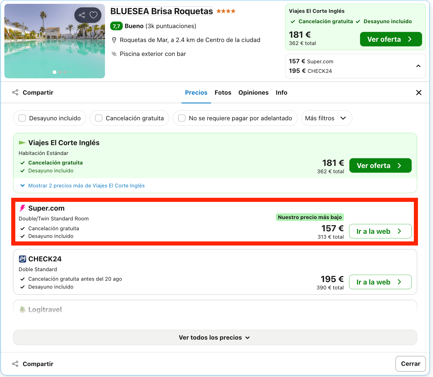This screenshot has width=433, height=377.
Task: Click the Nuestro precio más bajo badge
Action: tap(310, 217)
